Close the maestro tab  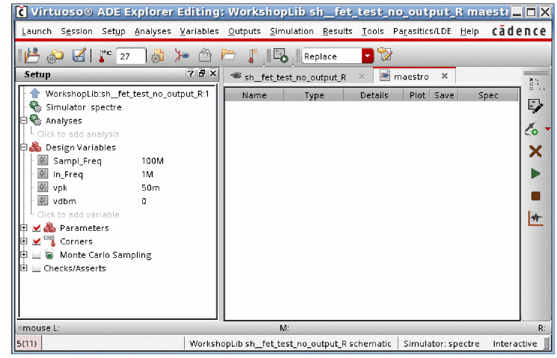445,76
